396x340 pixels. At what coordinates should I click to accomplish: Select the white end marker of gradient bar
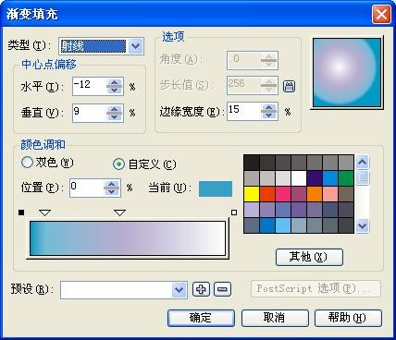tap(234, 212)
